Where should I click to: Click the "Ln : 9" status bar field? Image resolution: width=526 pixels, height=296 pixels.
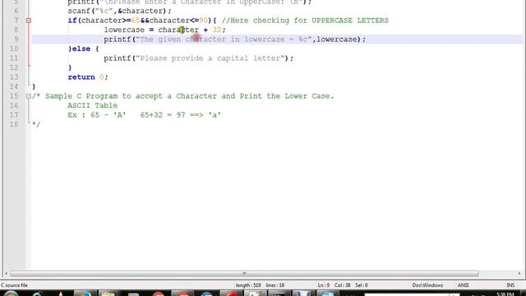coord(324,285)
